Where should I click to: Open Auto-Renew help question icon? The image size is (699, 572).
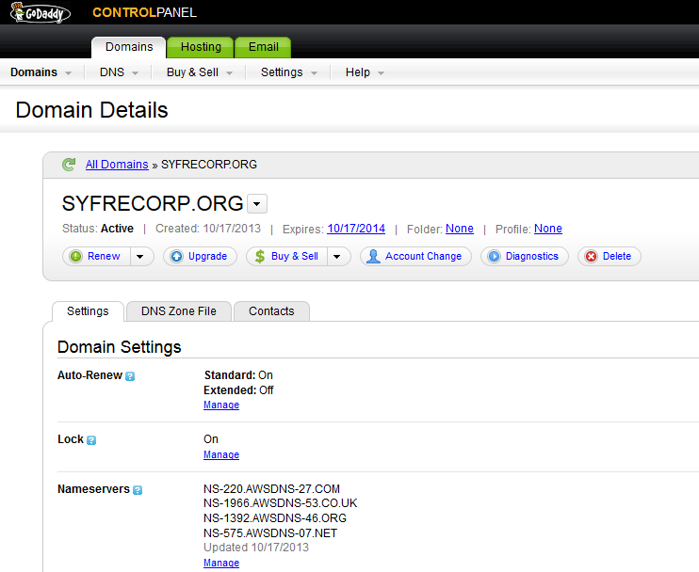tap(130, 376)
